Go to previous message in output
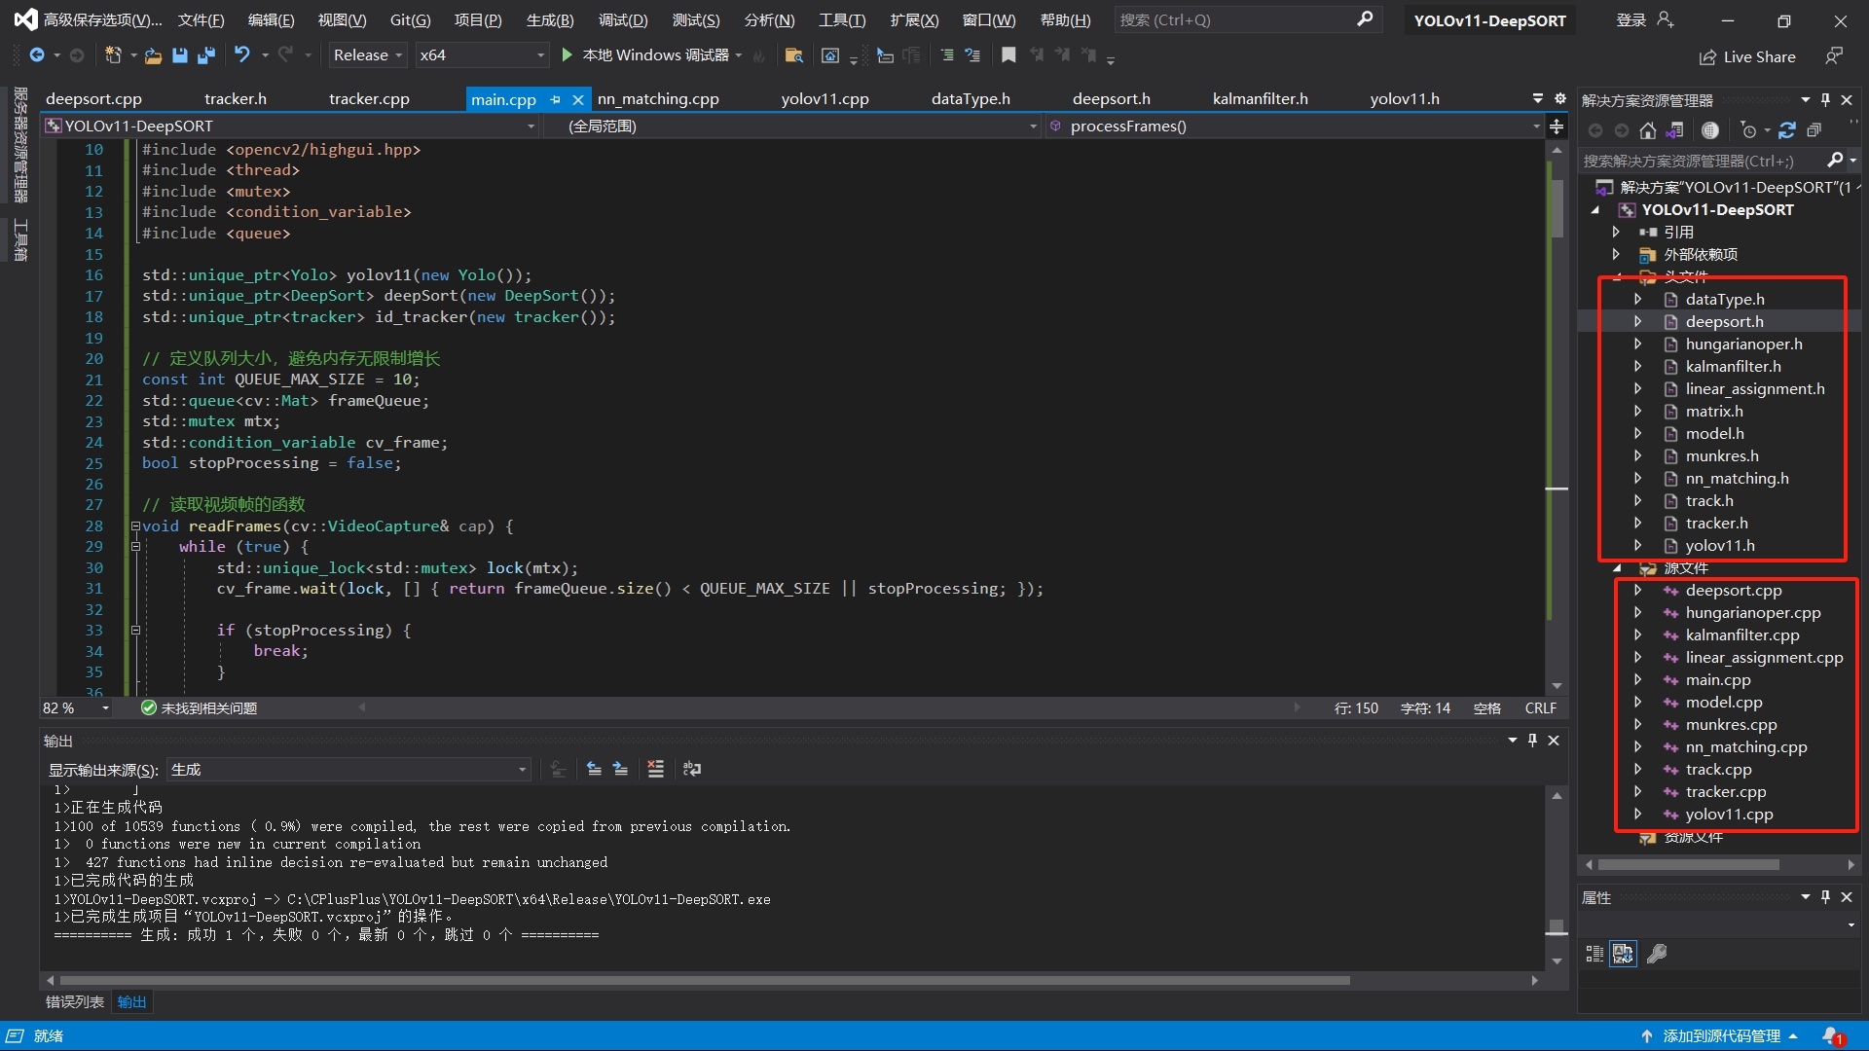 (x=594, y=769)
